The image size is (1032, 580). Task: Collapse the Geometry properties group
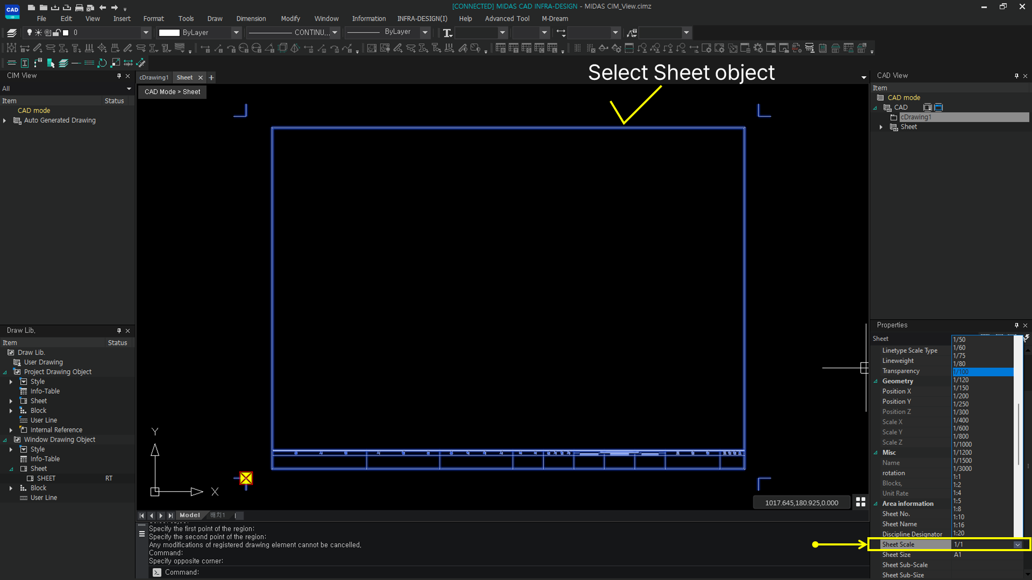876,382
